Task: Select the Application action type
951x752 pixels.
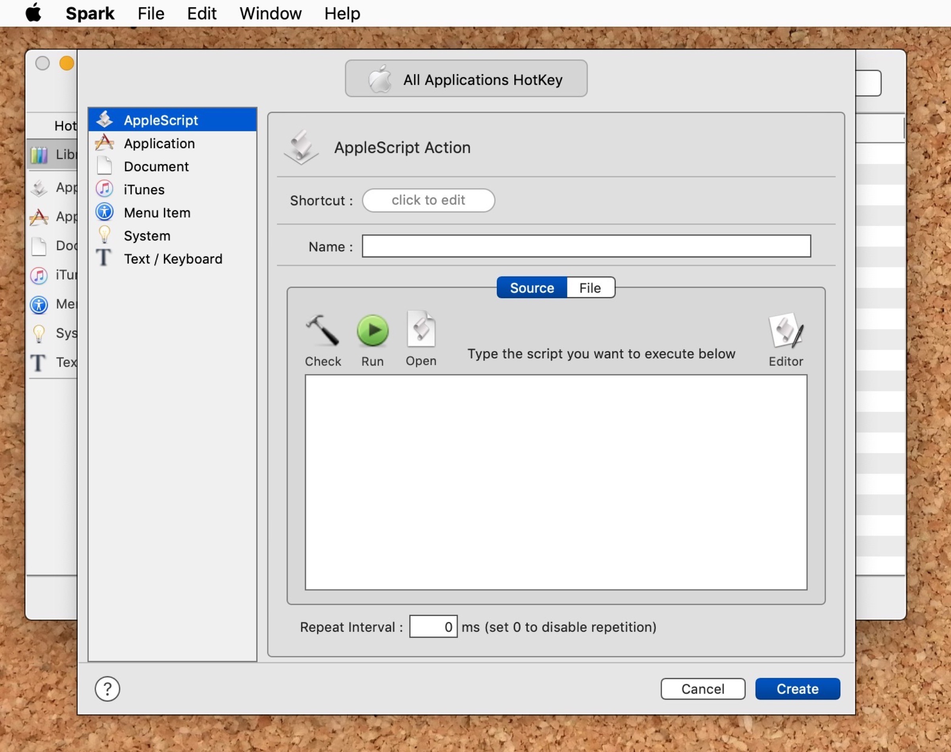Action: pos(159,144)
